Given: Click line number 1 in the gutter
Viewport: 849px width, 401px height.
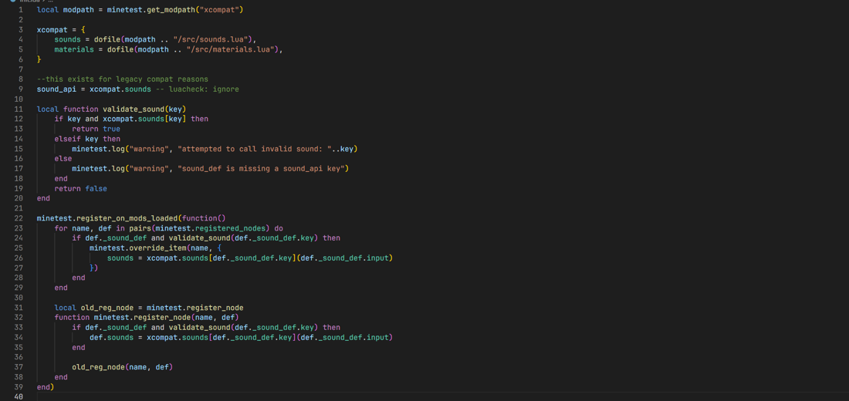Looking at the screenshot, I should point(21,10).
